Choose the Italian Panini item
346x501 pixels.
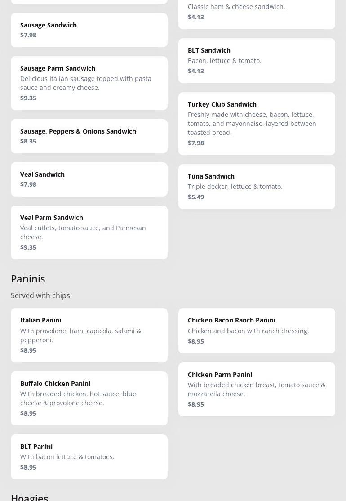click(89, 335)
